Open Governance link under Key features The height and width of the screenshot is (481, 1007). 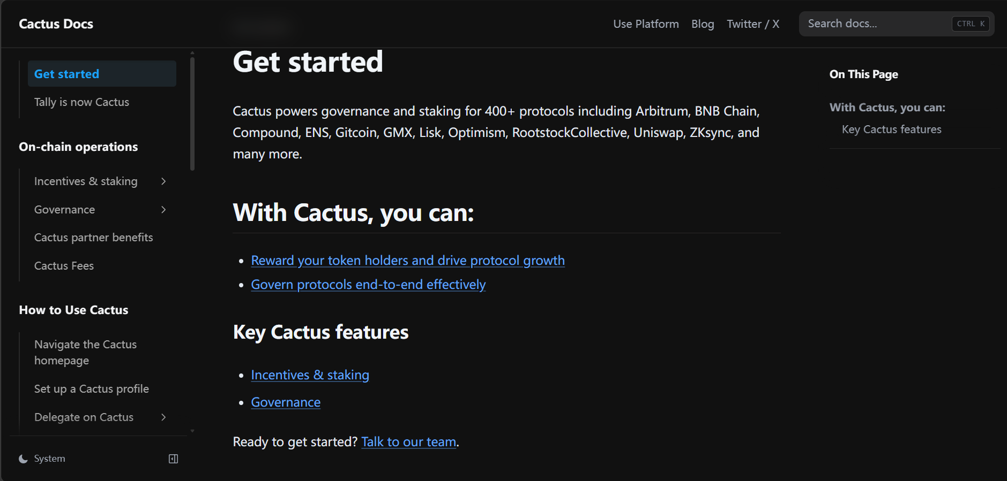click(286, 402)
